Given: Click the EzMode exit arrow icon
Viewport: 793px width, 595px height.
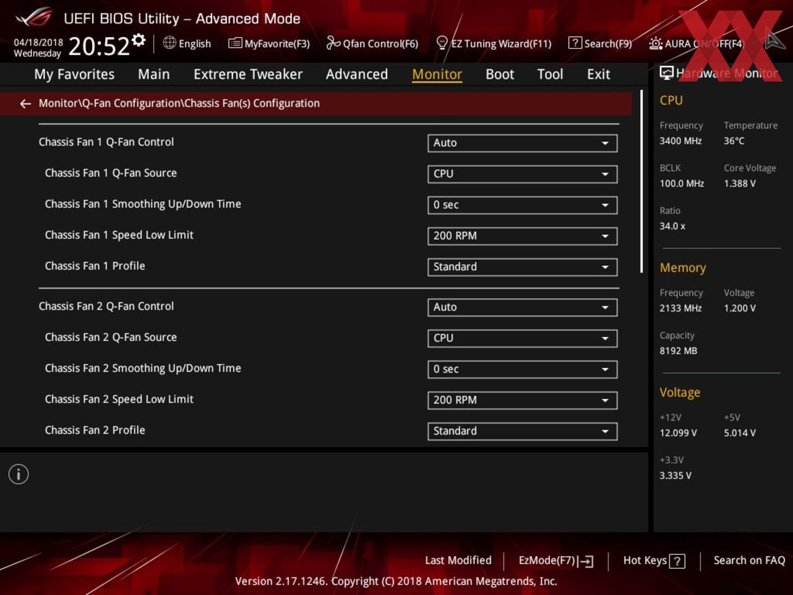Looking at the screenshot, I should pos(585,561).
